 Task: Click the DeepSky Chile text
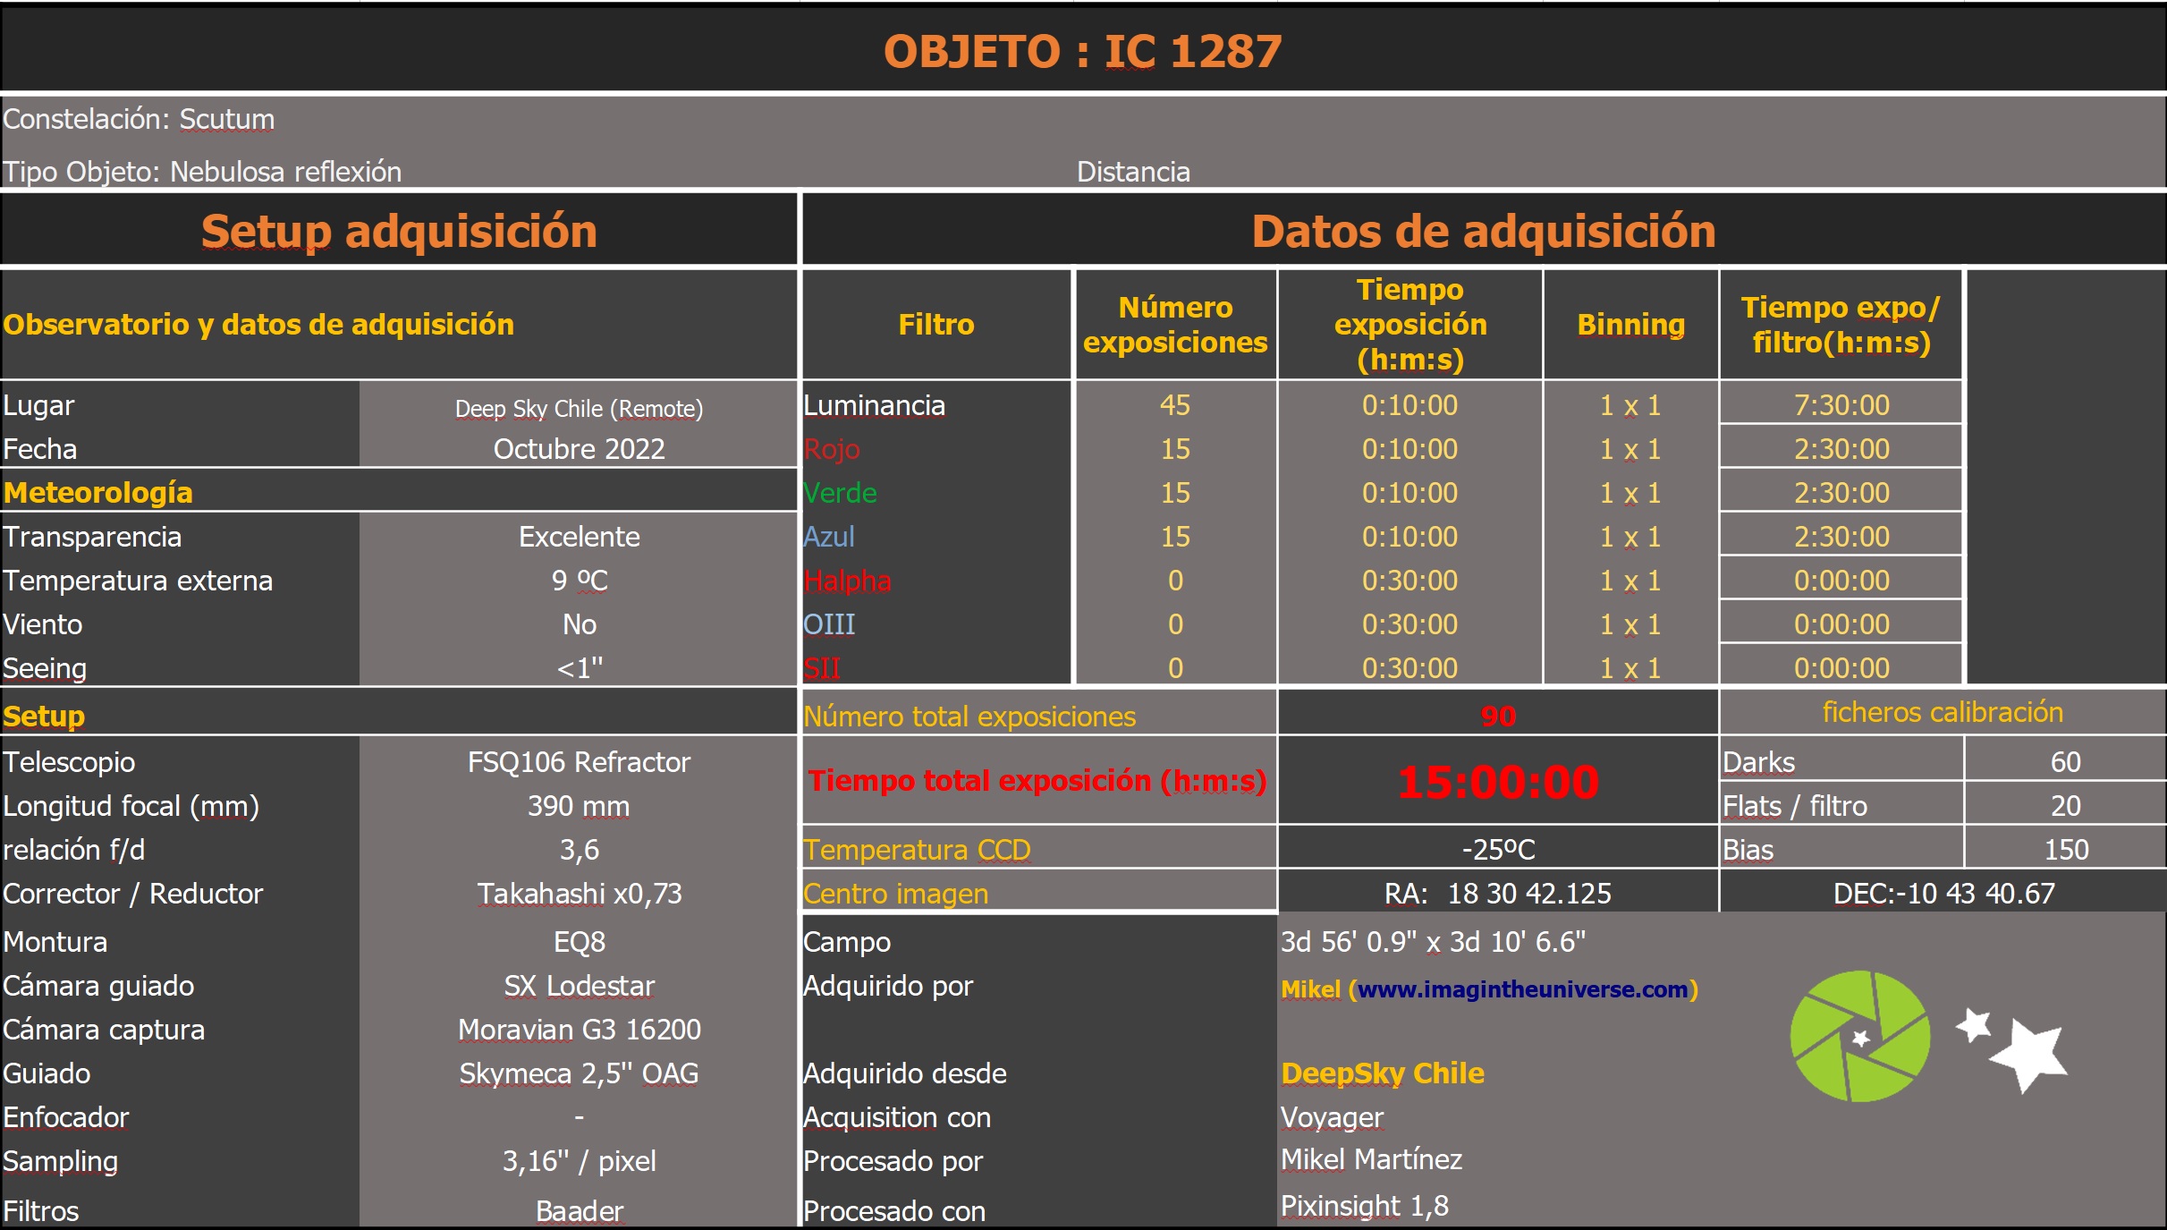(1382, 1073)
